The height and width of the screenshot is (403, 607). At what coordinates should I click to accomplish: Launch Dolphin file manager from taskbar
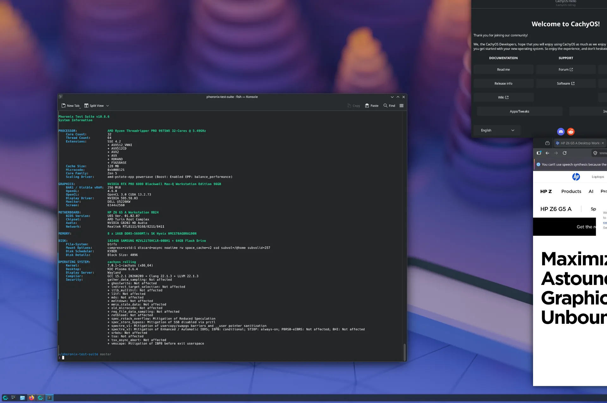coord(22,398)
